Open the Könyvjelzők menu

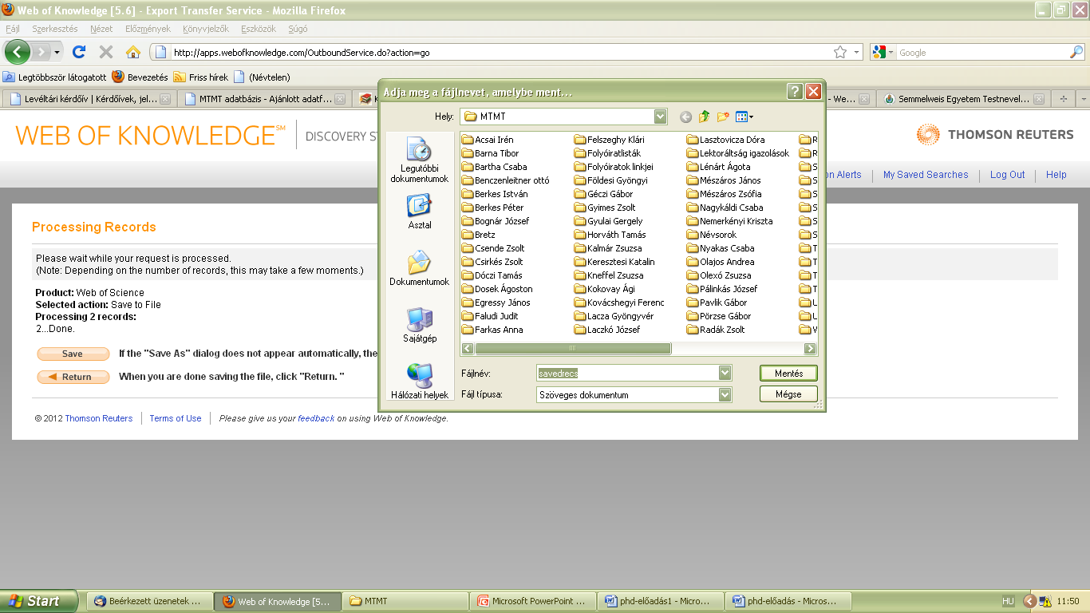205,29
